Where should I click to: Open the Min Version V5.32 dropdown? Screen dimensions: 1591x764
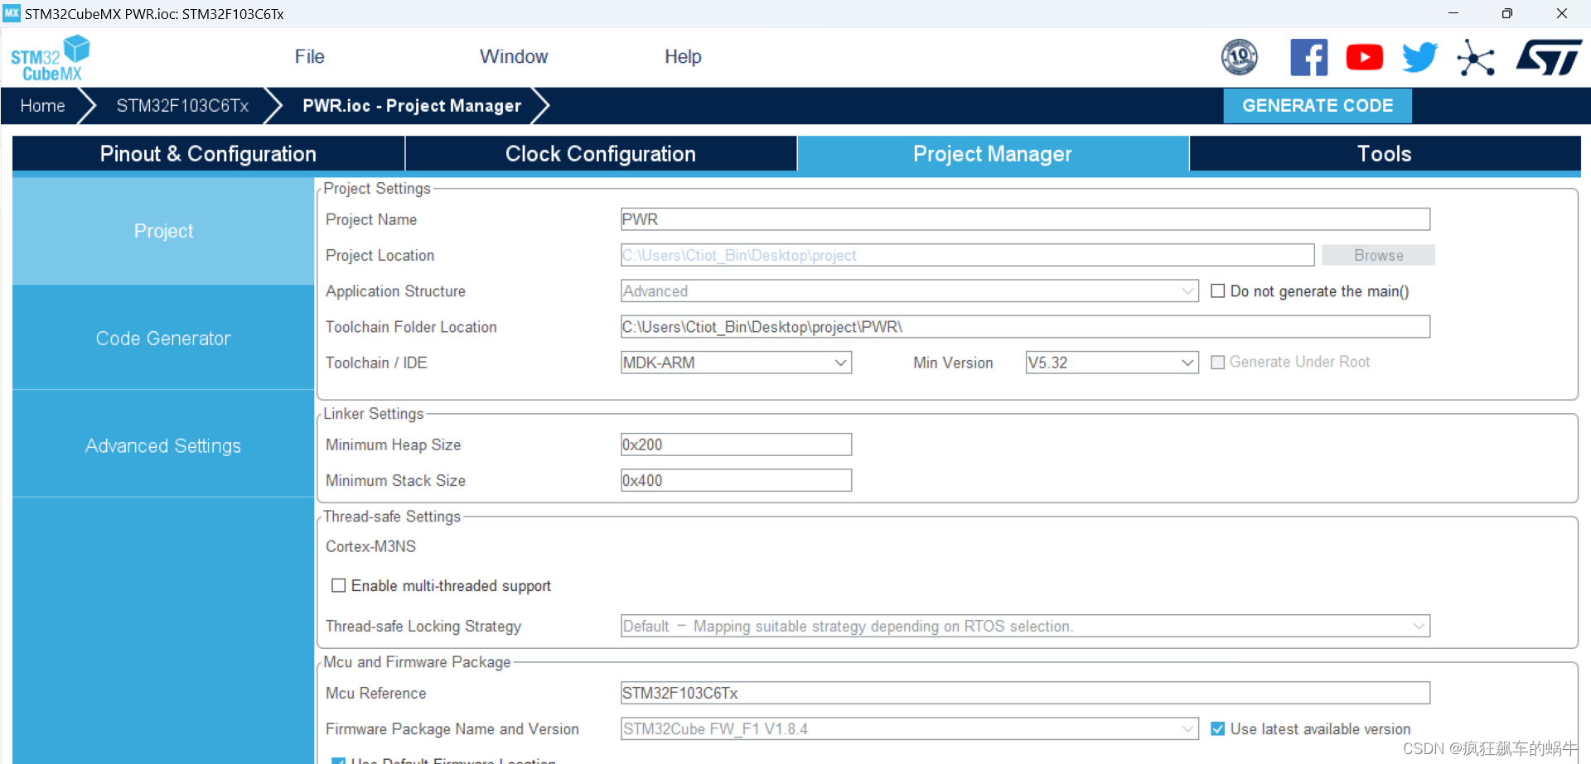(1112, 363)
